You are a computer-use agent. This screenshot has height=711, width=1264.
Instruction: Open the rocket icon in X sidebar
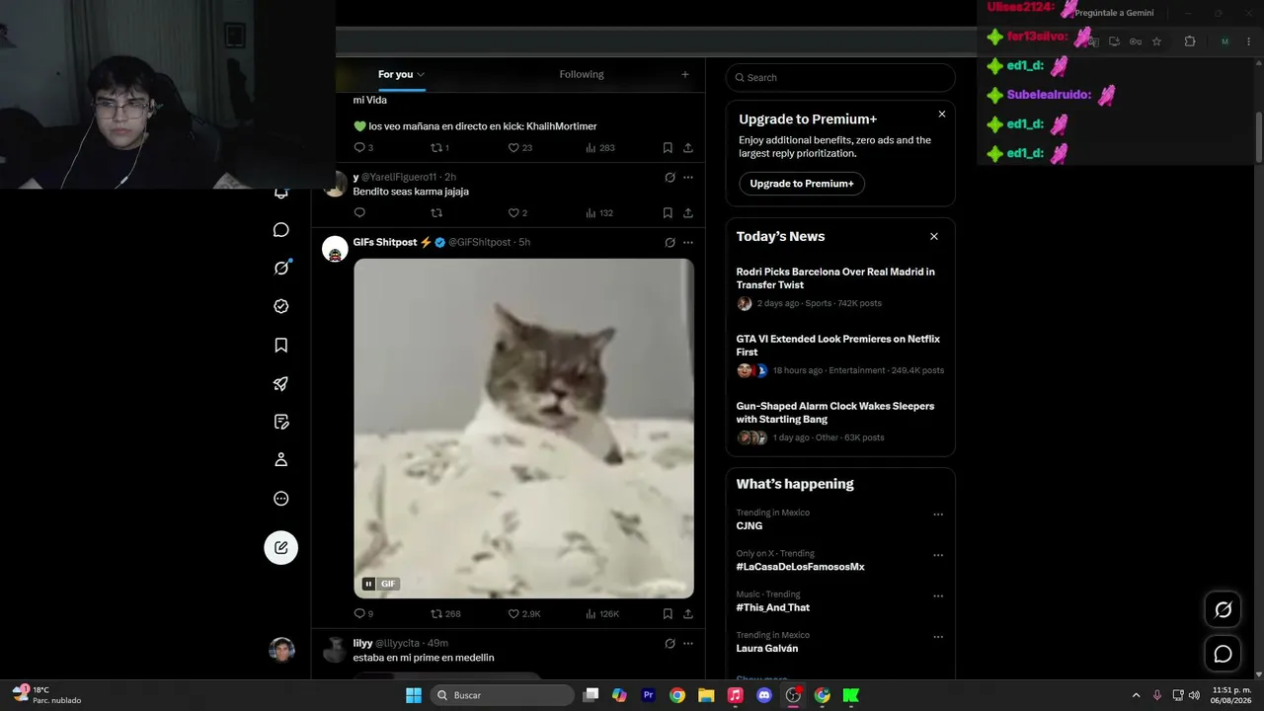click(281, 383)
